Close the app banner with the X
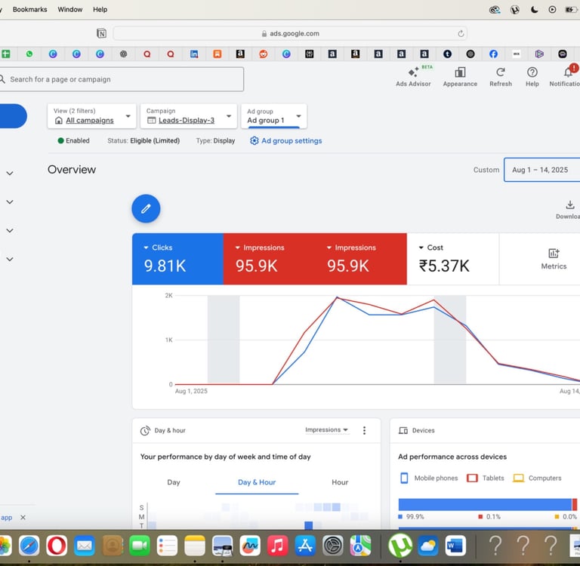The height and width of the screenshot is (566, 580). tap(23, 518)
